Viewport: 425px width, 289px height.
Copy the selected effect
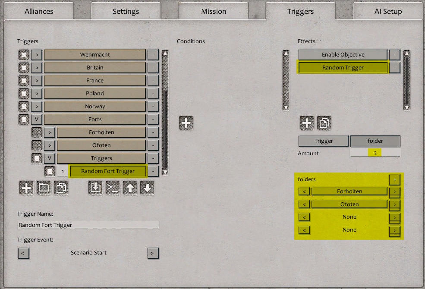[x=324, y=123]
